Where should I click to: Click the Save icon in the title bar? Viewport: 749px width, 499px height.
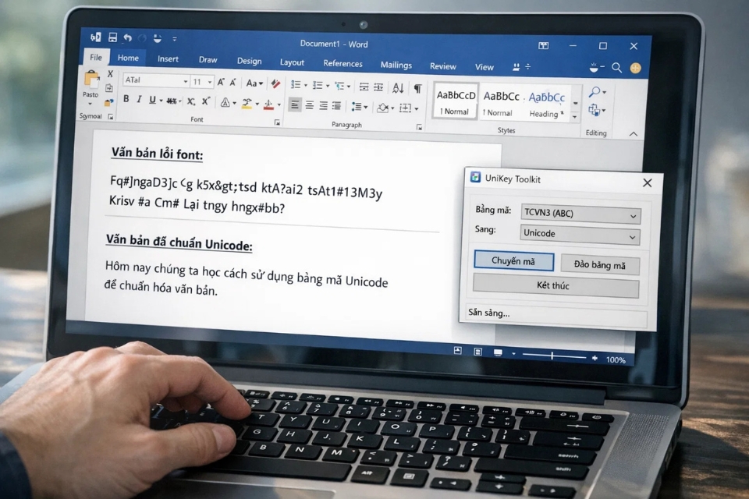pos(113,37)
